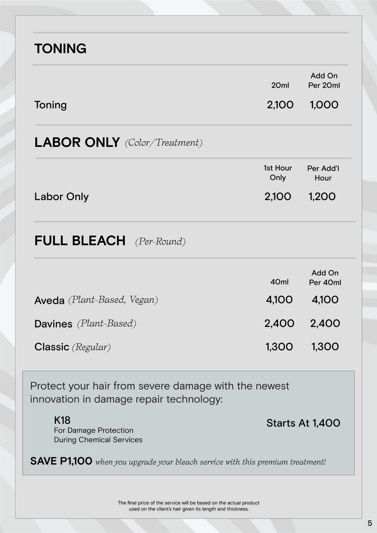This screenshot has width=377, height=533.
Task: Click the Per Add'l Hour column header
Action: pyautogui.click(x=323, y=173)
